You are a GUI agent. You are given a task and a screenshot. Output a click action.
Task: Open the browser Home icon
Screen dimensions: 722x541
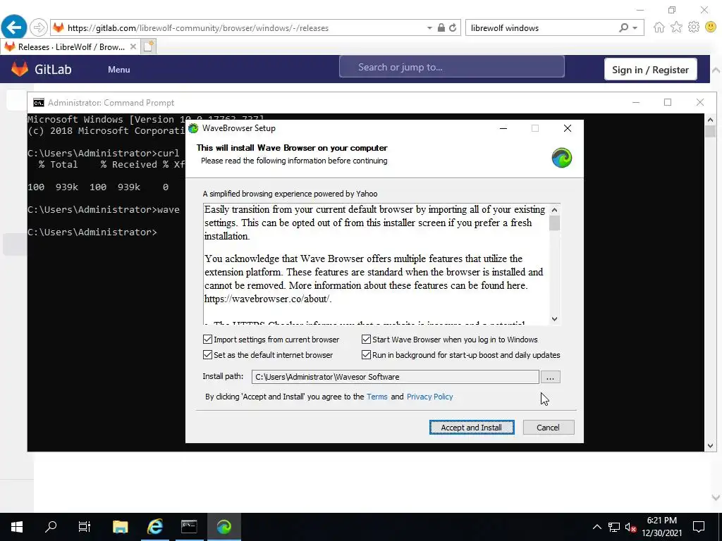(659, 27)
